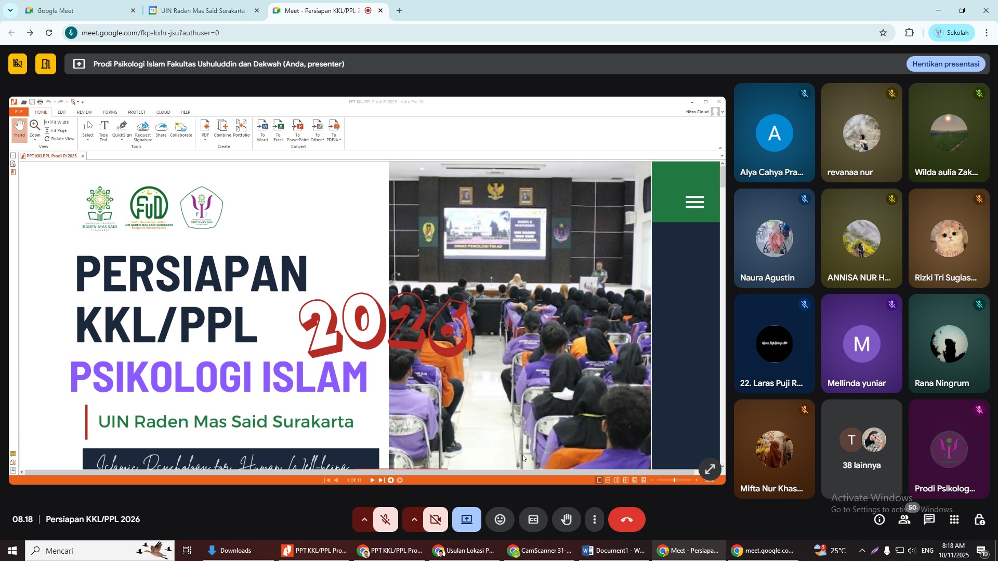Switch to UIN Raden Mas Said Surakarta tab
The height and width of the screenshot is (561, 998).
click(202, 10)
